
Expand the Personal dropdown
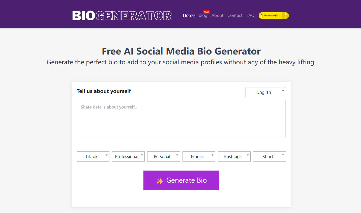[x=163, y=156]
